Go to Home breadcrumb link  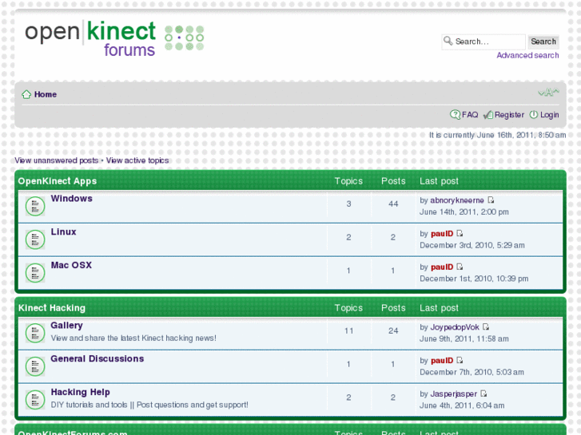click(x=46, y=94)
